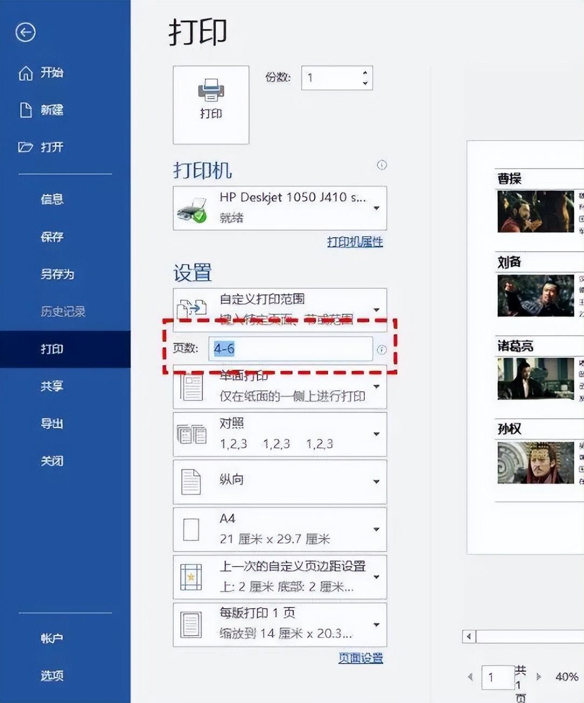Click the 40% zoom level text

point(567,677)
